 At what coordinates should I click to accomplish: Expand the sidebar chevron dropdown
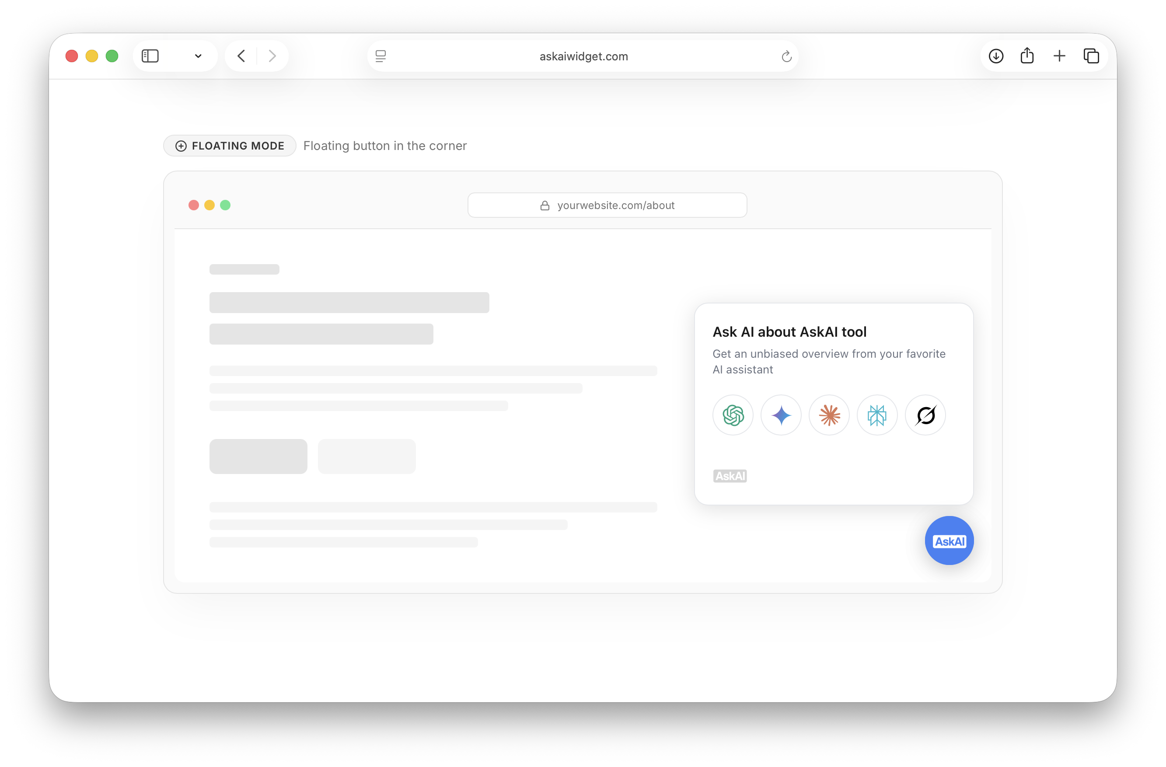tap(198, 56)
